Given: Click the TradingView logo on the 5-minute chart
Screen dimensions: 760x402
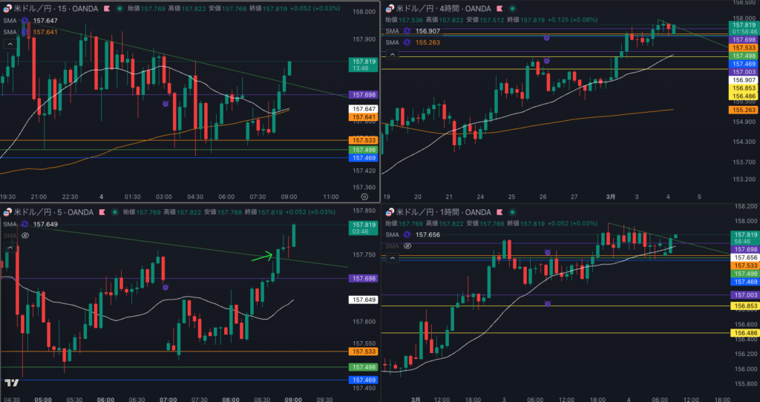Looking at the screenshot, I should tap(12, 383).
